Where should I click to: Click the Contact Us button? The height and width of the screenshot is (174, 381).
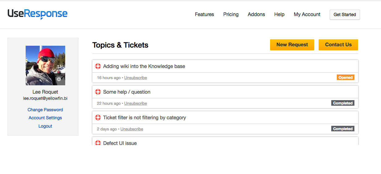pos(338,45)
